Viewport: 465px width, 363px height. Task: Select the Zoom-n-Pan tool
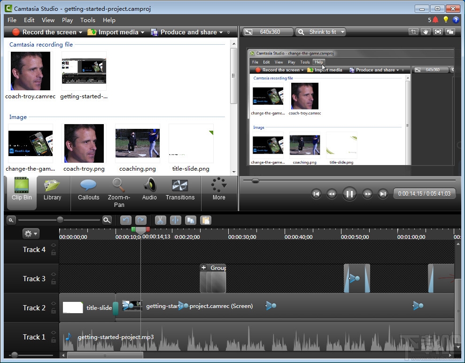pos(119,193)
